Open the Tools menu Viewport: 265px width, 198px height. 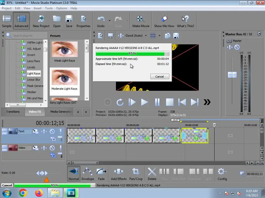[49, 8]
